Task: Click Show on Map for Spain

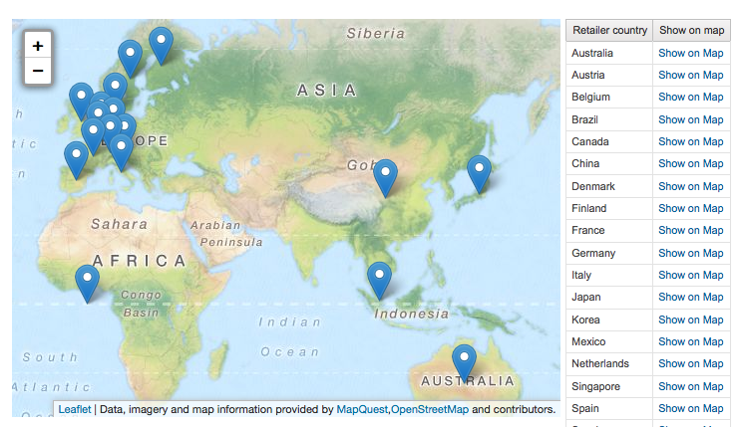Action: [691, 408]
